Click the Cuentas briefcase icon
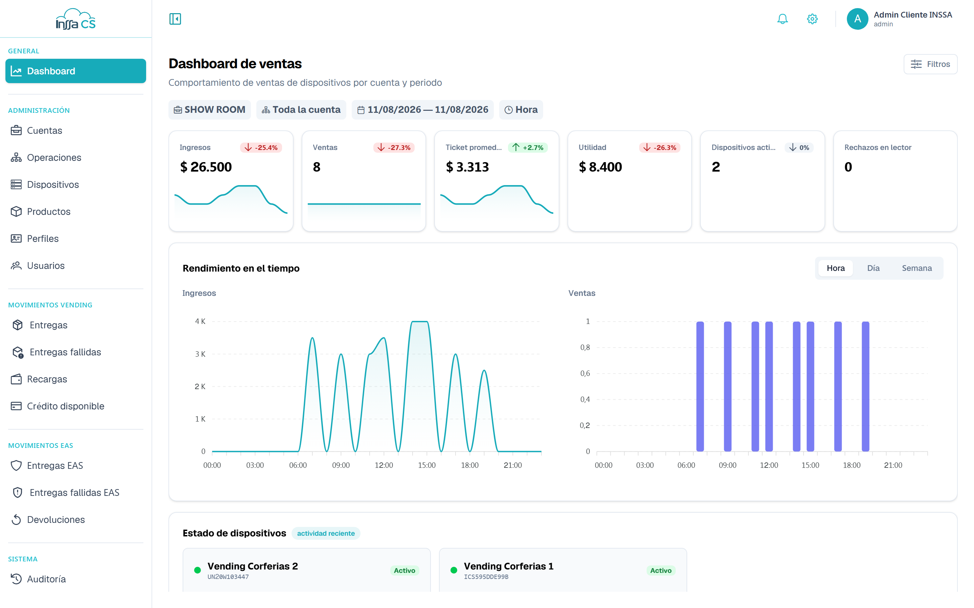This screenshot has height=608, width=974. click(16, 131)
